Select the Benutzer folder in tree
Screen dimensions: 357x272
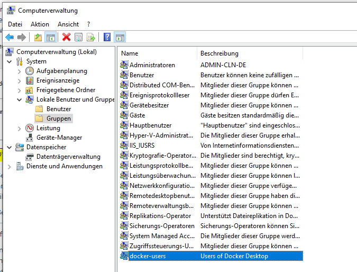click(58, 109)
